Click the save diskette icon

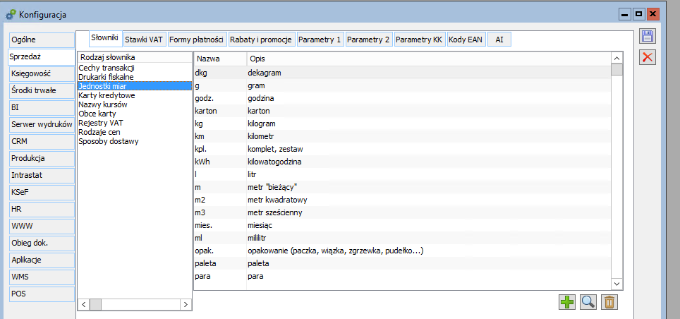648,37
